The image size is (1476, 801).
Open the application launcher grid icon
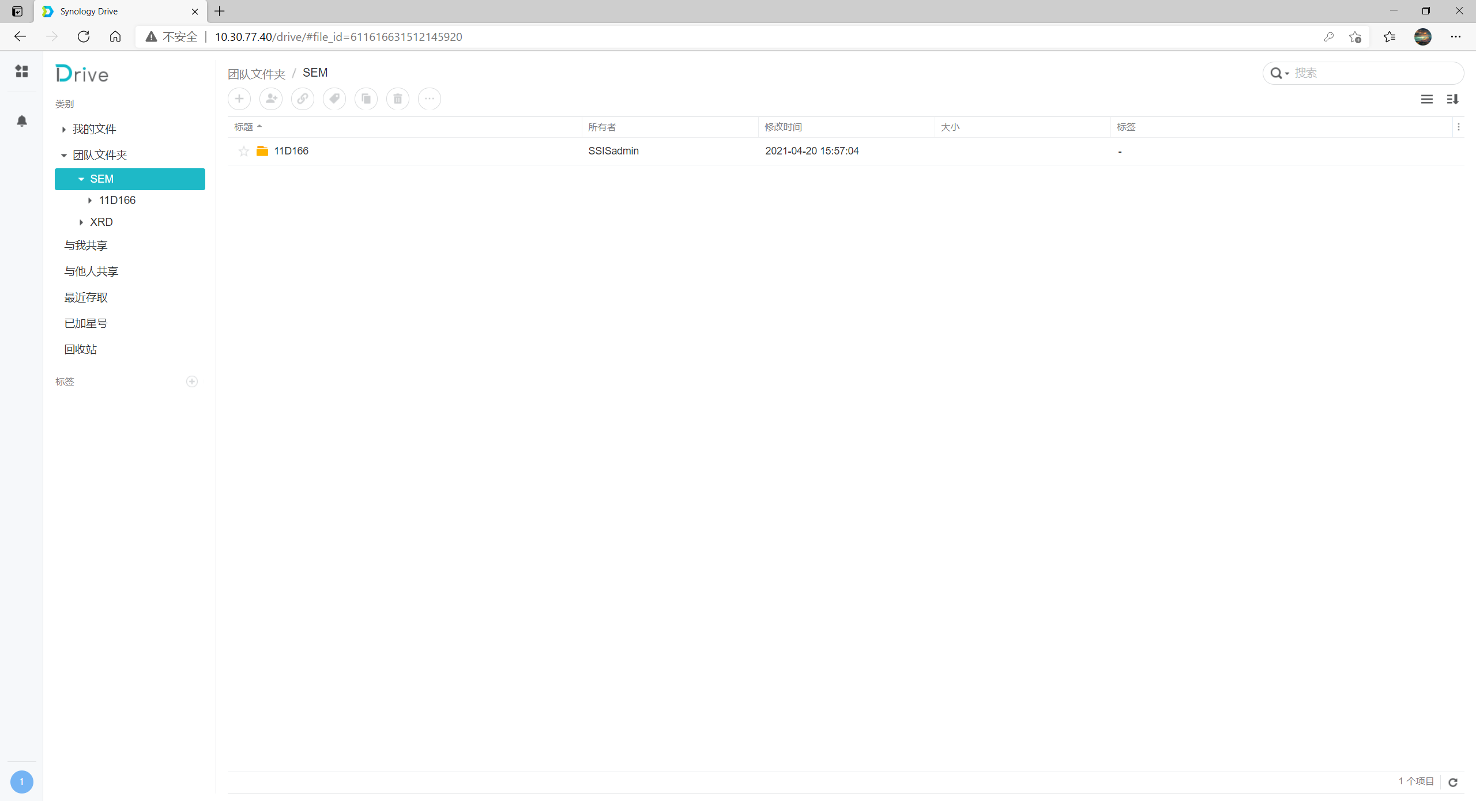click(22, 71)
